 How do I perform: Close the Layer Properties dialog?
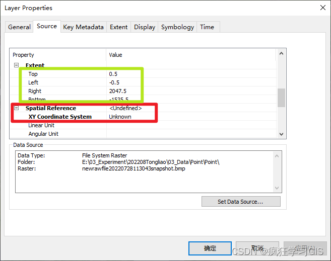tap(323, 8)
